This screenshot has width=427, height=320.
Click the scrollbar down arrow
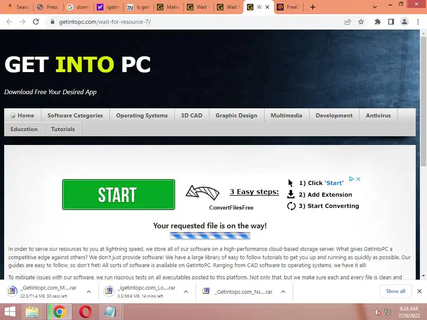(423, 276)
